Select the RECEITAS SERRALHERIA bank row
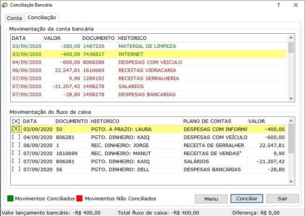This screenshot has width=305, height=216. [x=149, y=78]
